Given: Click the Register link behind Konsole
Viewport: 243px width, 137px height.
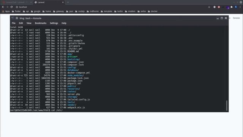Looking at the screenshot, I should pyautogui.click(x=236, y=18).
